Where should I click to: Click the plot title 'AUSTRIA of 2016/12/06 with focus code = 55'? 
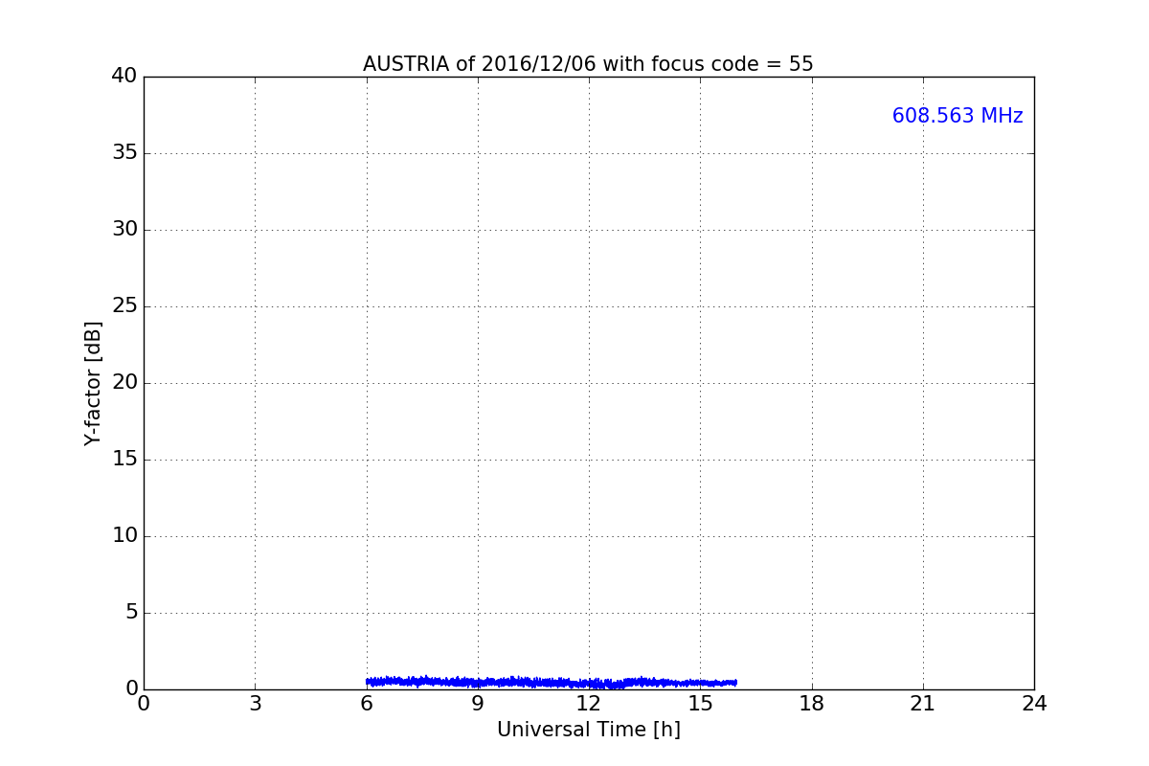588,64
